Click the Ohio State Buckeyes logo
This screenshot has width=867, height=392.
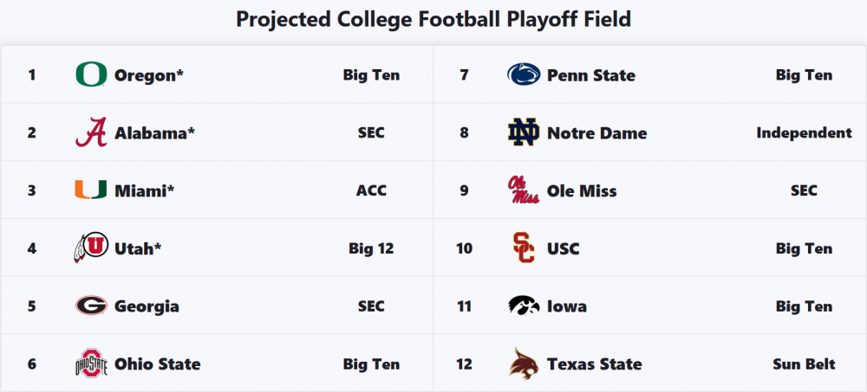click(x=91, y=364)
